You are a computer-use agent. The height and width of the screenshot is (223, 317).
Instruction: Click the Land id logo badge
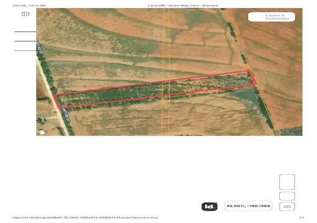[210, 207]
